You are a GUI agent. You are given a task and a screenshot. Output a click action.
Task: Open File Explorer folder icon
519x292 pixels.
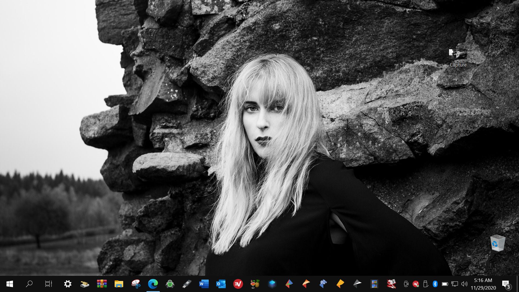[119, 284]
